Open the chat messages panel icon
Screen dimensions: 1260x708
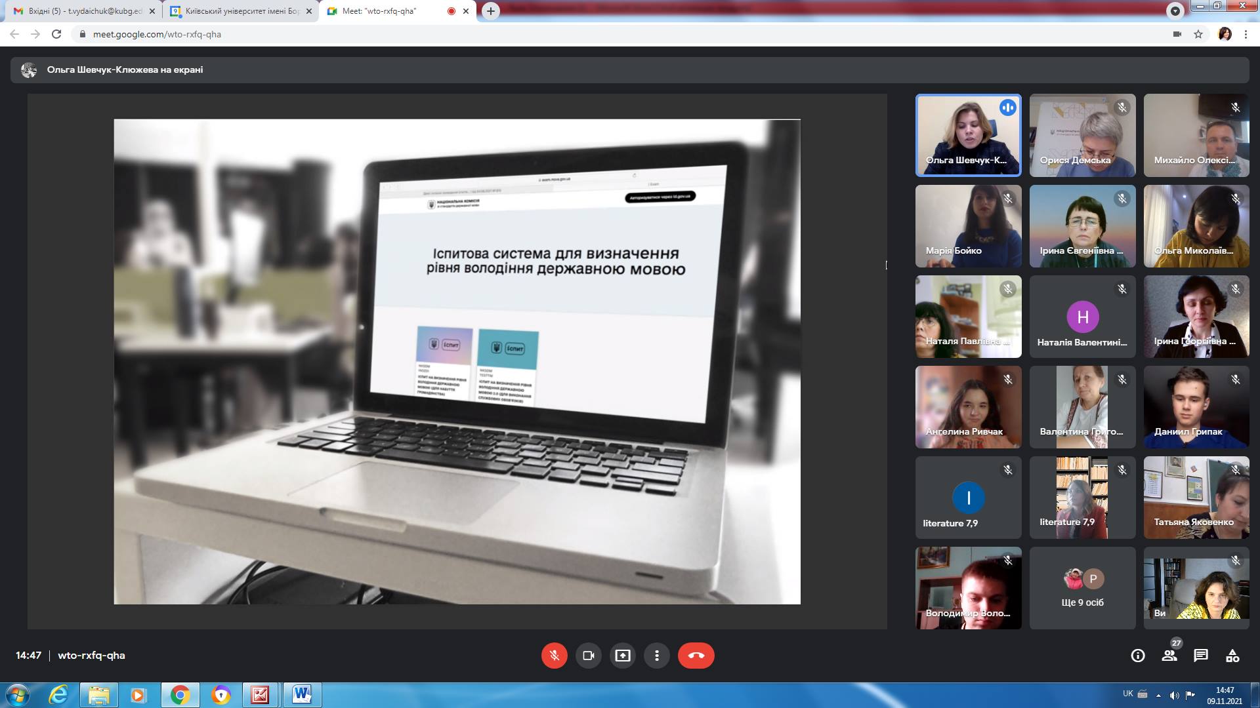[1200, 656]
